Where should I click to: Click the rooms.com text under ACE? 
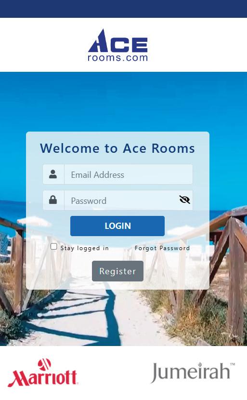click(x=118, y=58)
